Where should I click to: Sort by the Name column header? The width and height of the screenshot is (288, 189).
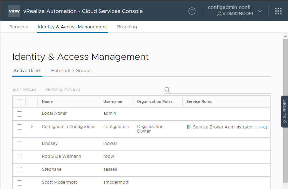[x=47, y=101]
